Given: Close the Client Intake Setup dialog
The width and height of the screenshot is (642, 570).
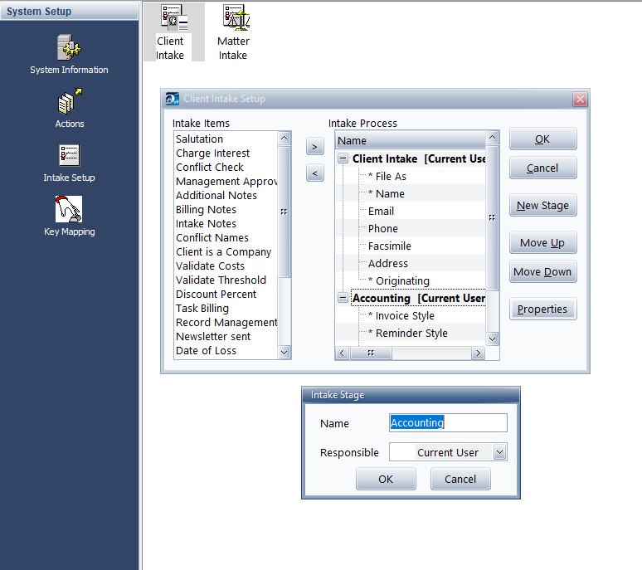Looking at the screenshot, I should (580, 99).
